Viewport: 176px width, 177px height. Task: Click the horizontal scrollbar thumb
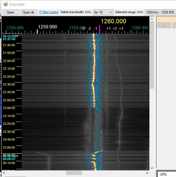coord(74,173)
